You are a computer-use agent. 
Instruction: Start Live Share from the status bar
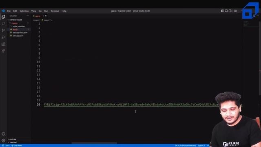click(x=17, y=145)
